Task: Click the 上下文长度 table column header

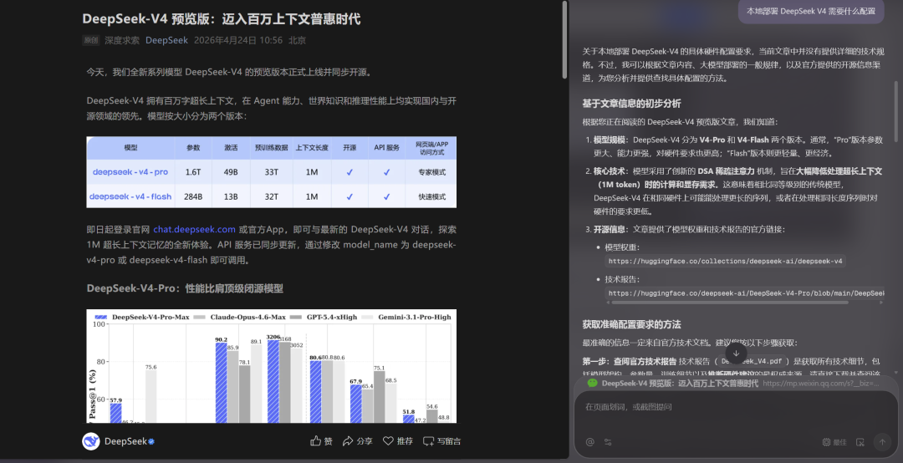Action: (x=312, y=148)
